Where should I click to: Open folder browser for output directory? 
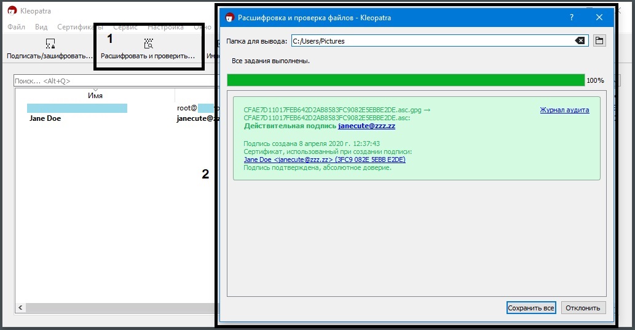coord(599,41)
